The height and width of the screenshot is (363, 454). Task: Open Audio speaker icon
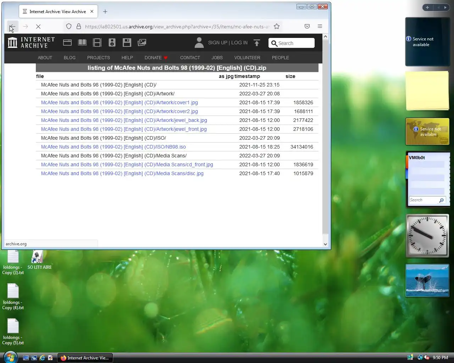click(x=112, y=43)
